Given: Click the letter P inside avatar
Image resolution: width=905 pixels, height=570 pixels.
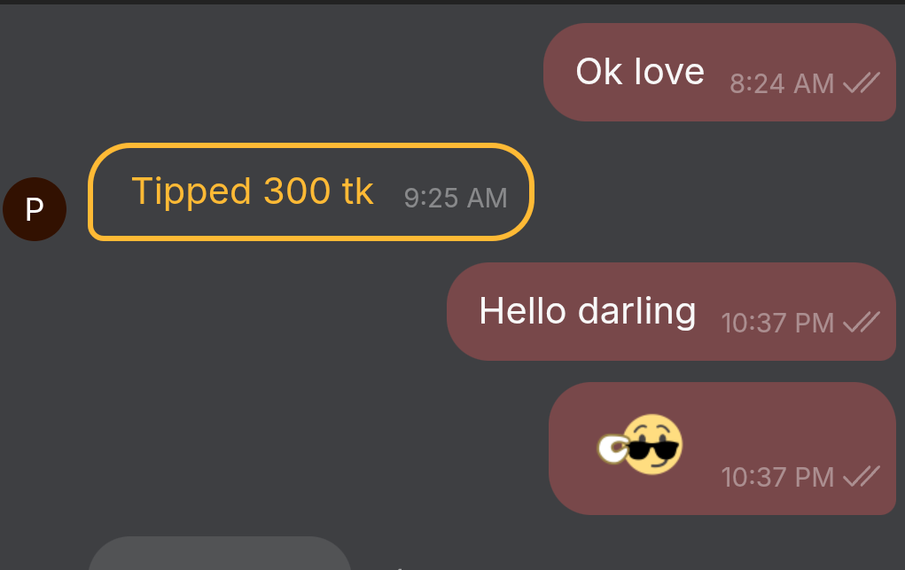Looking at the screenshot, I should click(35, 209).
